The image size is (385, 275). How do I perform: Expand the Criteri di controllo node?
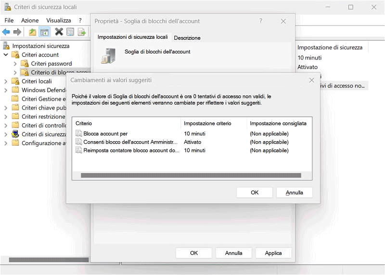[6, 125]
